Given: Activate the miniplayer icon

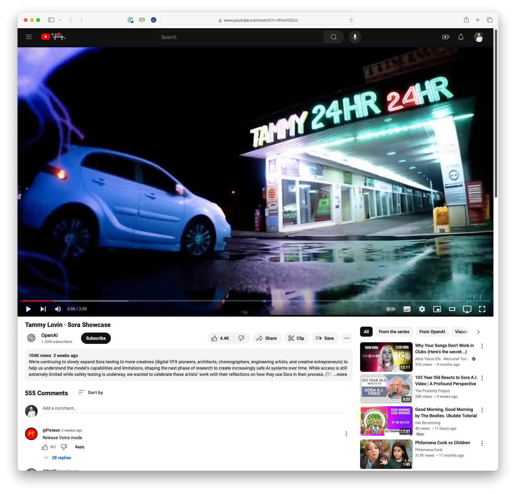Looking at the screenshot, I should (437, 309).
